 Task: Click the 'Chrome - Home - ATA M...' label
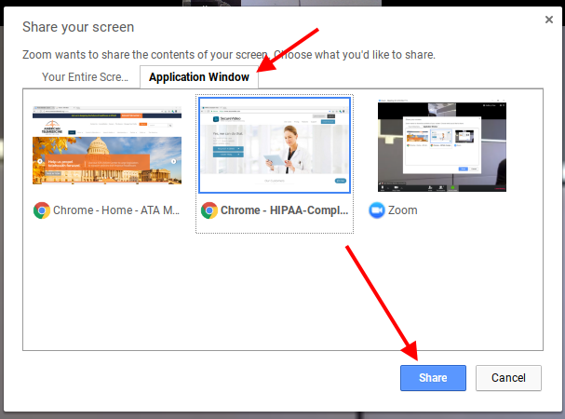click(116, 210)
